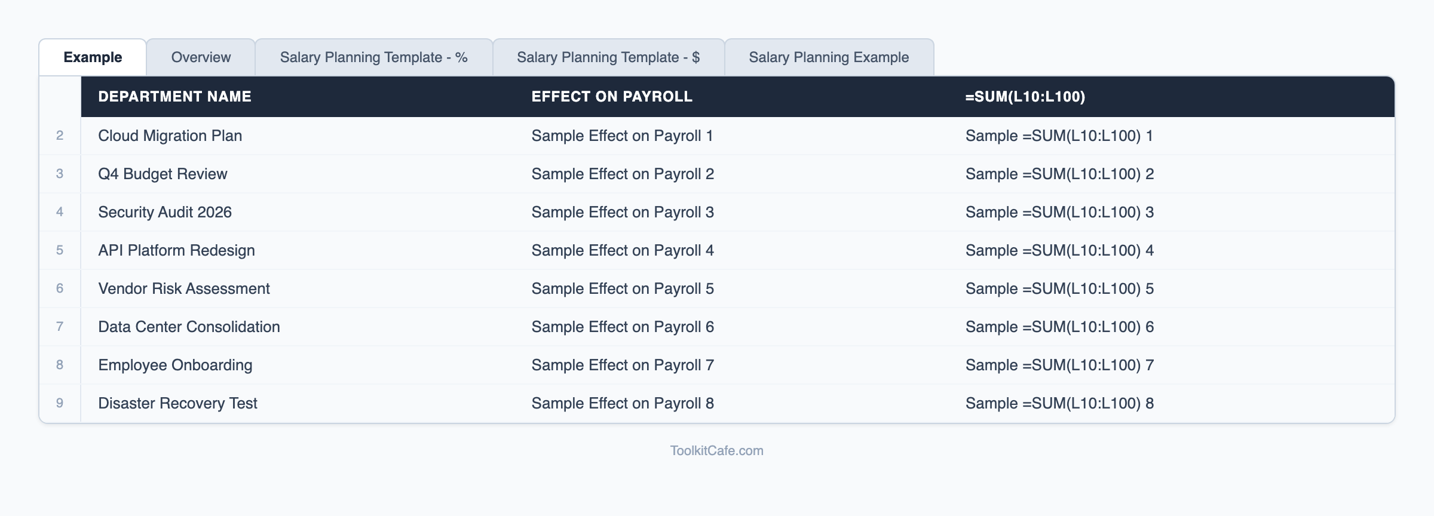Open the Salary Planning Template - % tab
Screen dimensions: 1434x516
374,57
